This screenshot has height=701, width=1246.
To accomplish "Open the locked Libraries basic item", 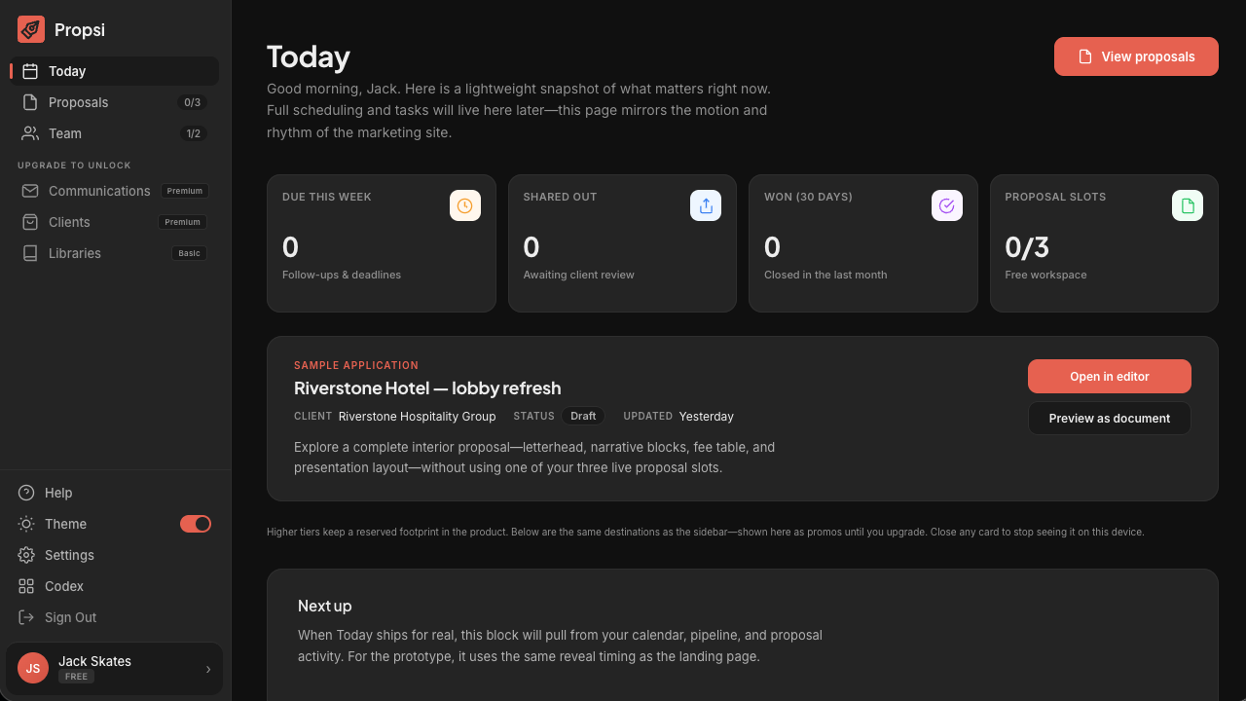I will 114,253.
